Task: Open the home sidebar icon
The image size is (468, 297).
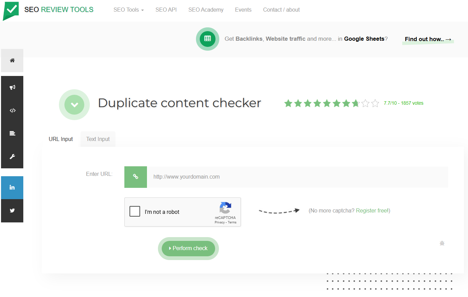Action: pos(12,60)
